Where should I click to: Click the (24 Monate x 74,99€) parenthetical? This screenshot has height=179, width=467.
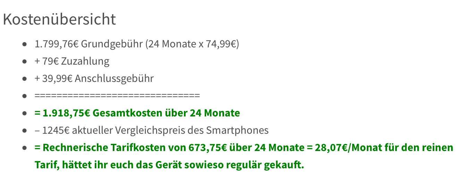(192, 44)
